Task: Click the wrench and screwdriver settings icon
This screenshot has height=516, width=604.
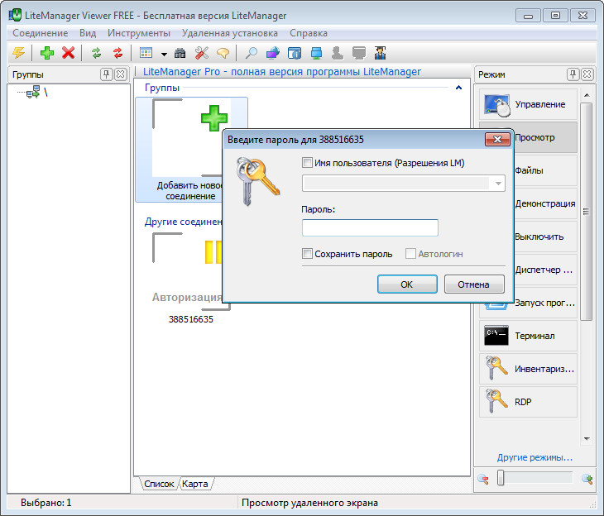Action: click(x=201, y=53)
